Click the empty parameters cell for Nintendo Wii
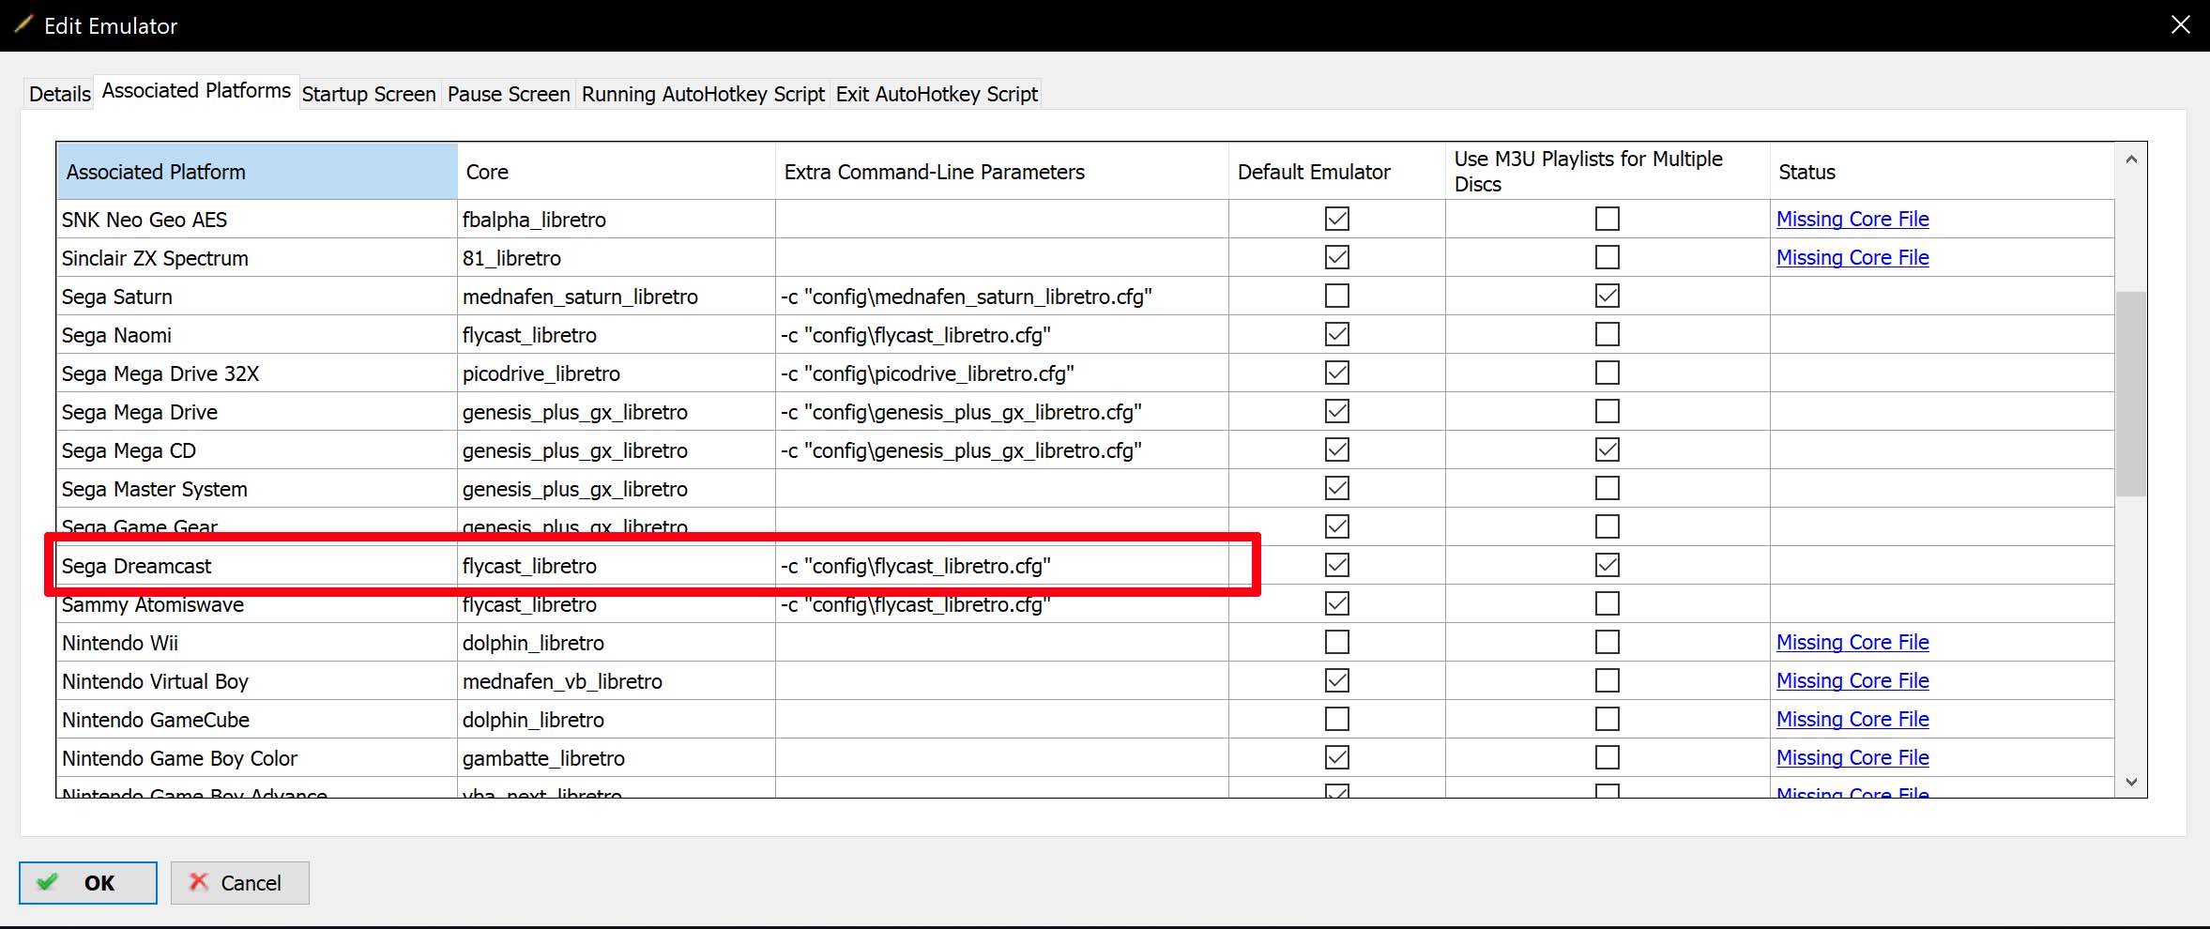This screenshot has height=929, width=2210. pyautogui.click(x=1002, y=643)
